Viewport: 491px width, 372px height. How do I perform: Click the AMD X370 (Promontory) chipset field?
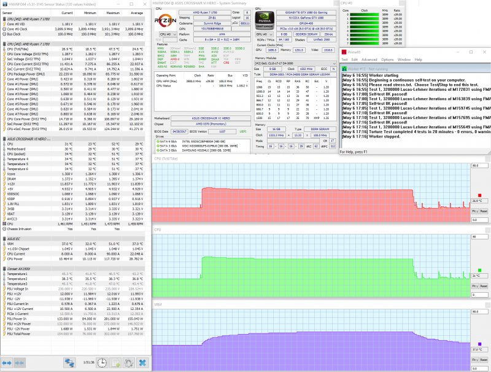[x=211, y=124]
